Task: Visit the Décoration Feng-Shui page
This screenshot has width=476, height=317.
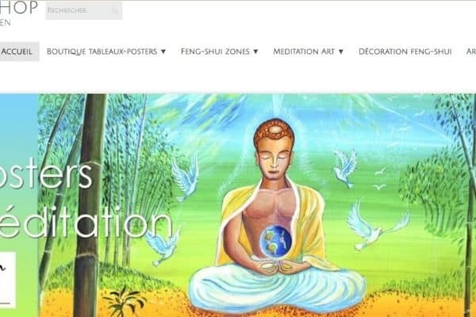Action: pyautogui.click(x=405, y=52)
